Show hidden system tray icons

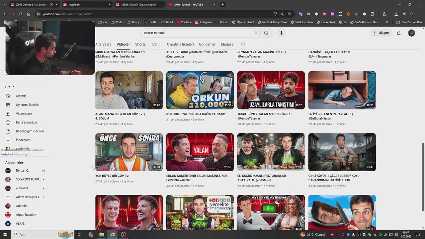(327, 235)
